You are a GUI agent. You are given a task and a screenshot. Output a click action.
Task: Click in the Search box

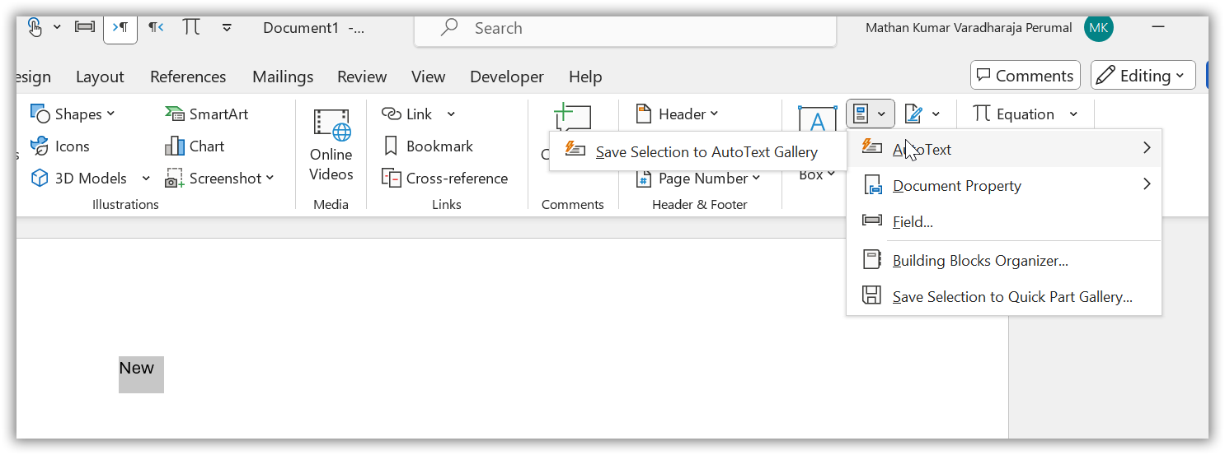click(x=627, y=28)
